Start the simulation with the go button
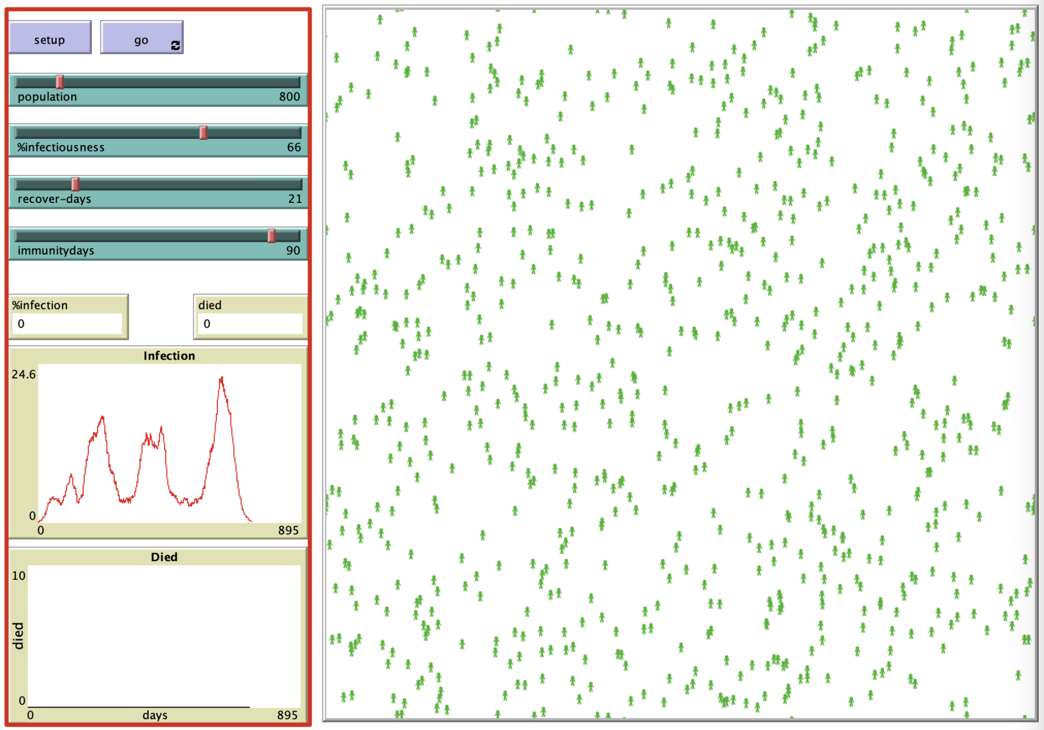Viewport: 1044px width, 730px height. pos(142,38)
